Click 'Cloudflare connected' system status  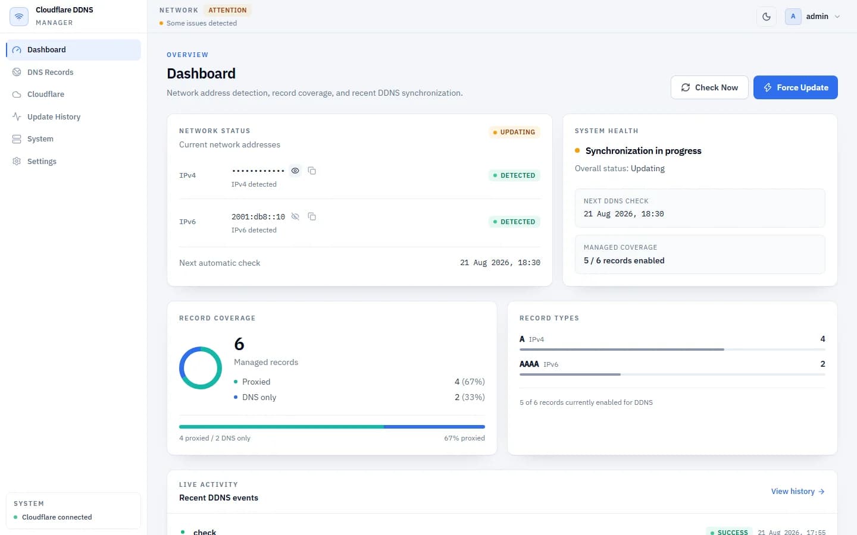click(x=57, y=517)
